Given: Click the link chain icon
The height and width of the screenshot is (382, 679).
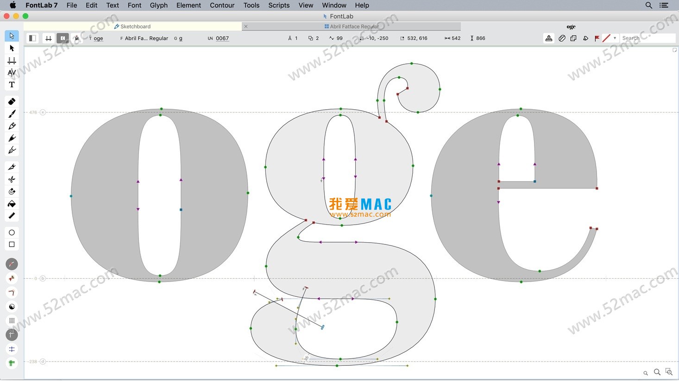Looking at the screenshot, I should click(x=562, y=38).
